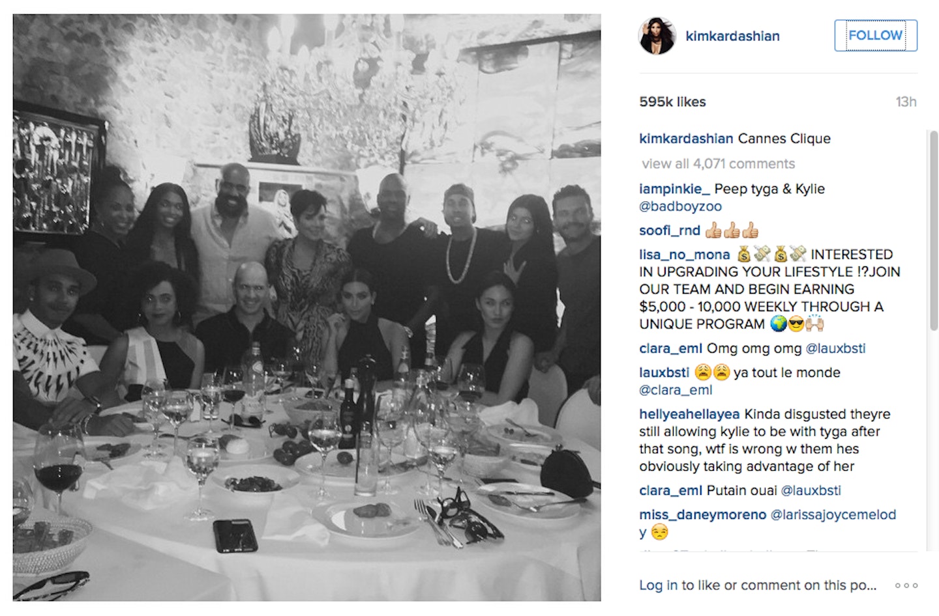View all 4,071 comments
939x616 pixels.
(718, 163)
